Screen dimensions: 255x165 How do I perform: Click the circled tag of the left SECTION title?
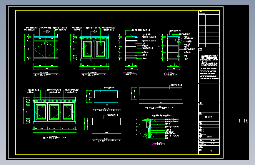pos(124,74)
